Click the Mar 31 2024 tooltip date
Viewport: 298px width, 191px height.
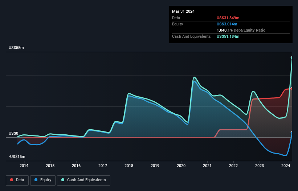tap(183, 11)
